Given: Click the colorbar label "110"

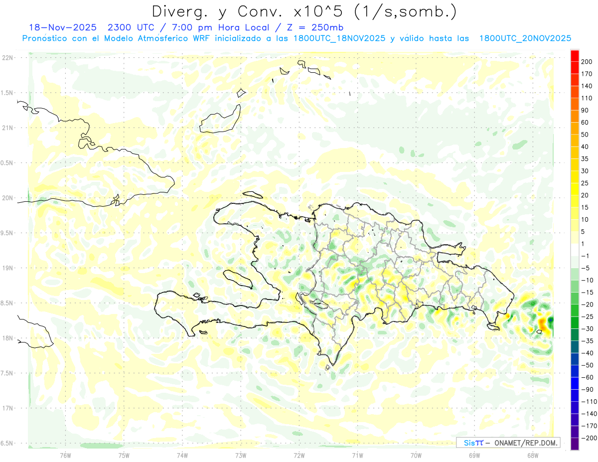Looking at the screenshot, I should click(x=588, y=98).
